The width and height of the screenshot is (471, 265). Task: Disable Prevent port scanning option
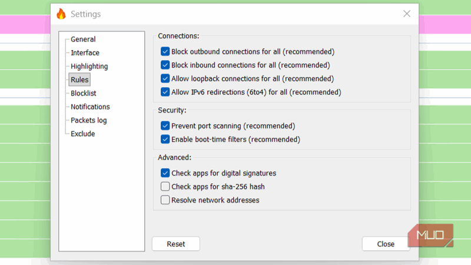(x=165, y=126)
